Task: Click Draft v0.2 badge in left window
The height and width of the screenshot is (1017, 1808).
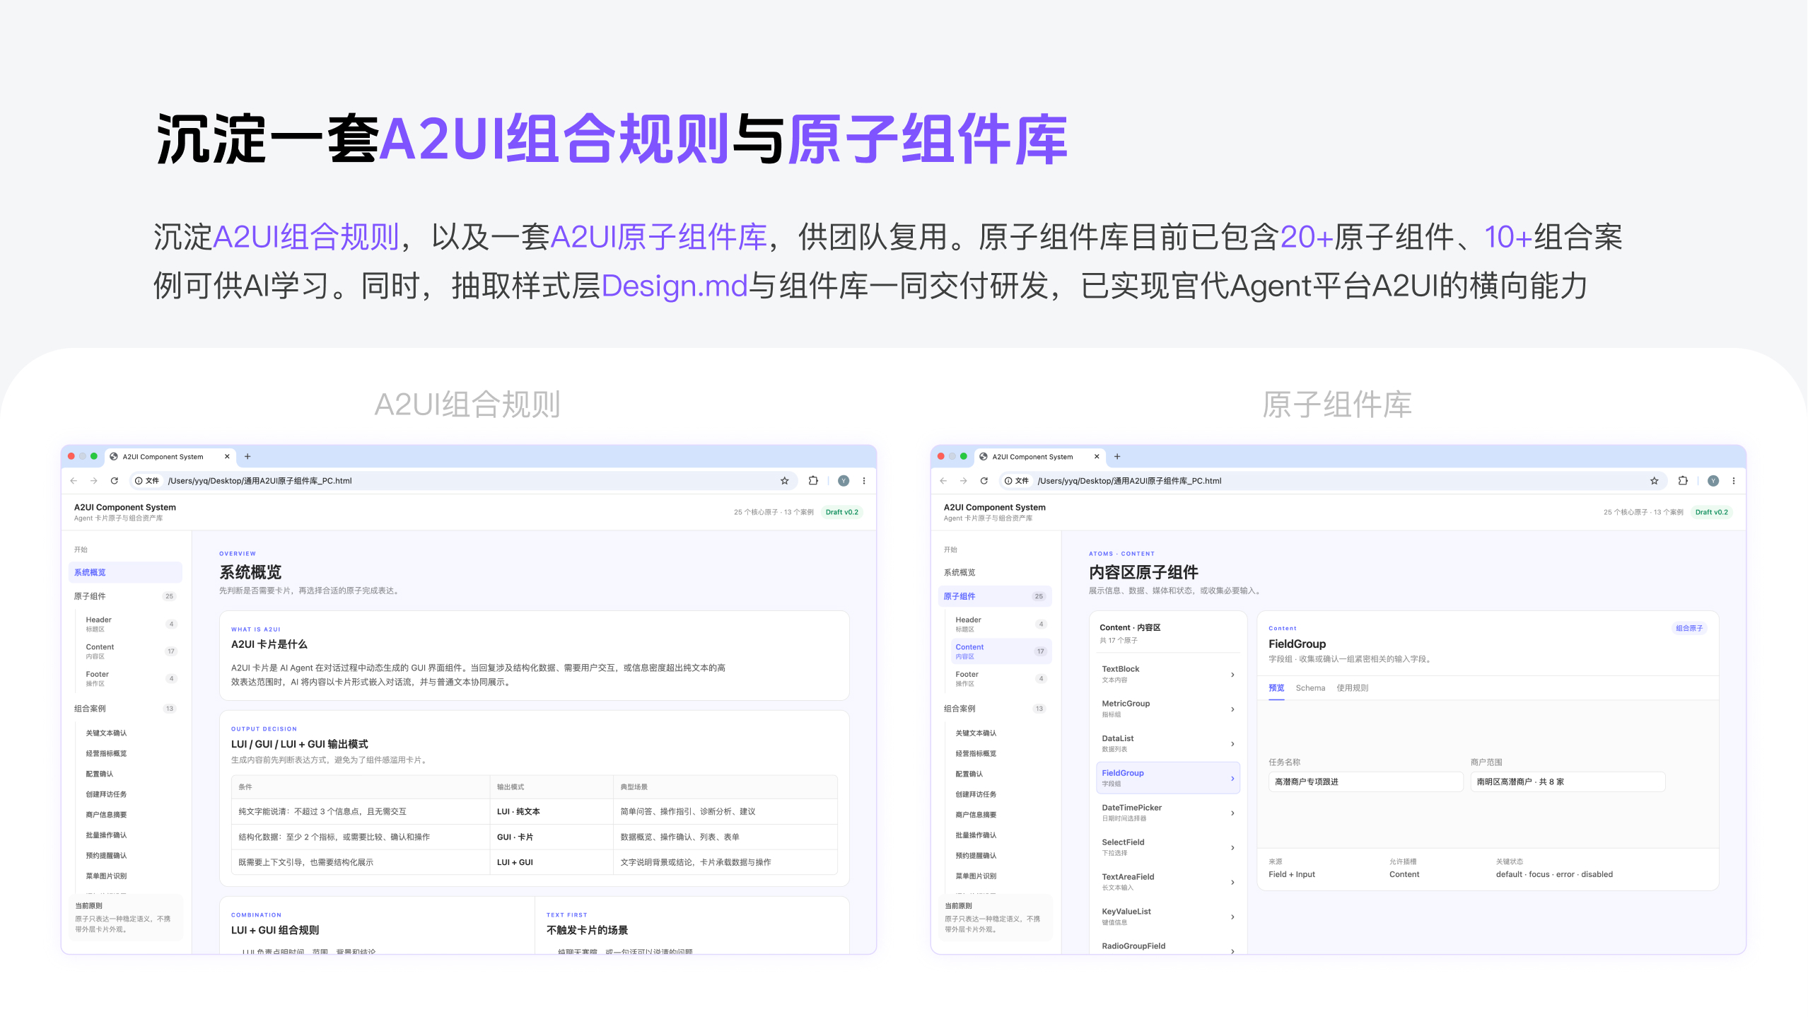Action: tap(842, 513)
